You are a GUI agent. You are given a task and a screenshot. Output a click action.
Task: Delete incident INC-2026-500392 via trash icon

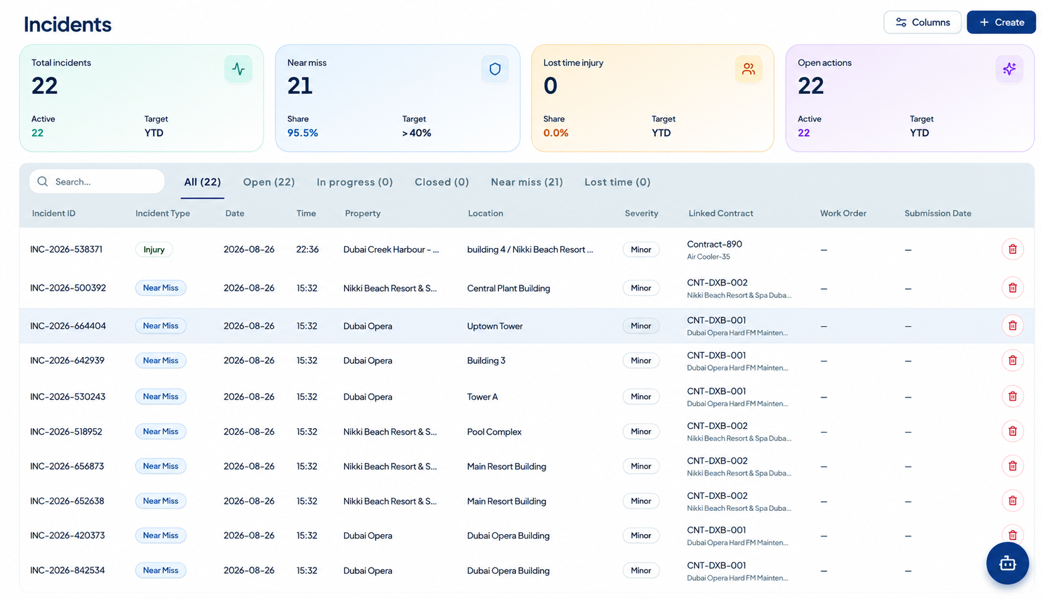(1012, 288)
